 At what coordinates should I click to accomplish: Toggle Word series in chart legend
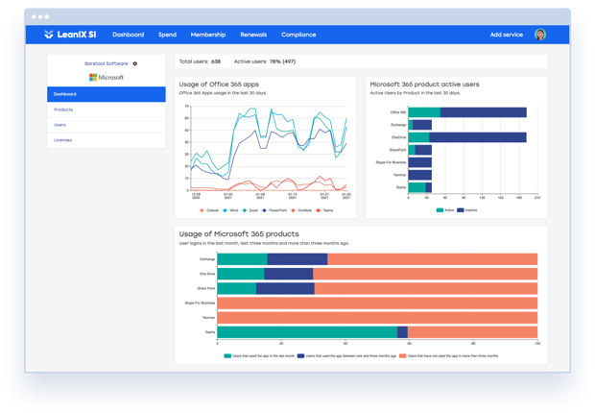tap(230, 210)
